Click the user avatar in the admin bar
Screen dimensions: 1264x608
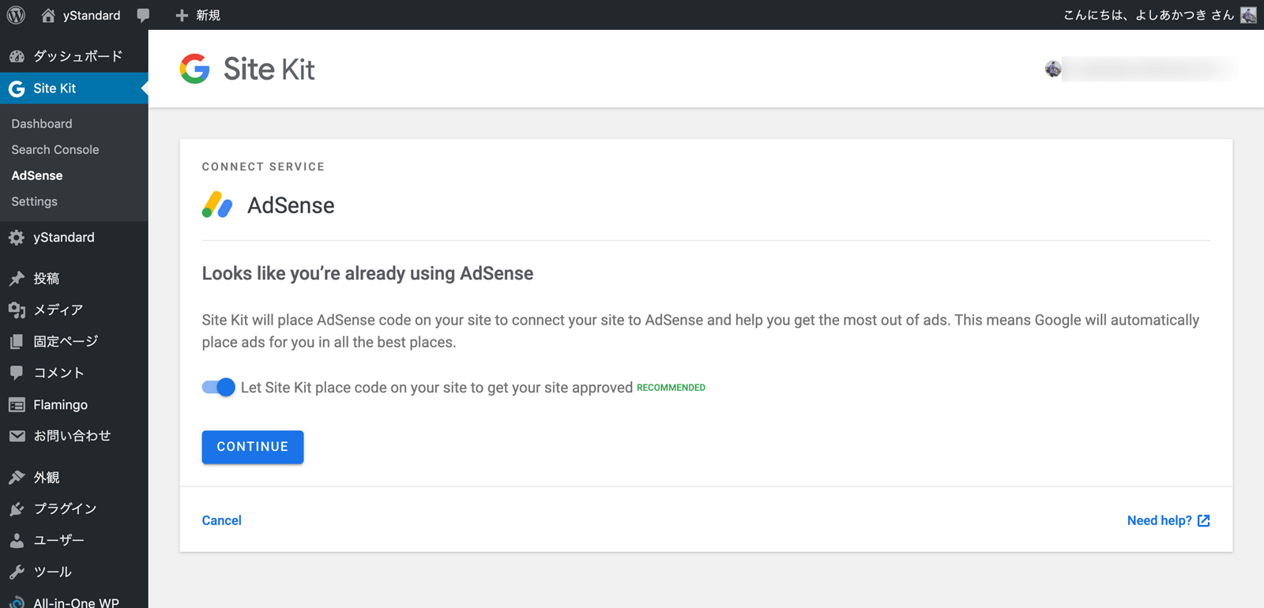pos(1248,15)
